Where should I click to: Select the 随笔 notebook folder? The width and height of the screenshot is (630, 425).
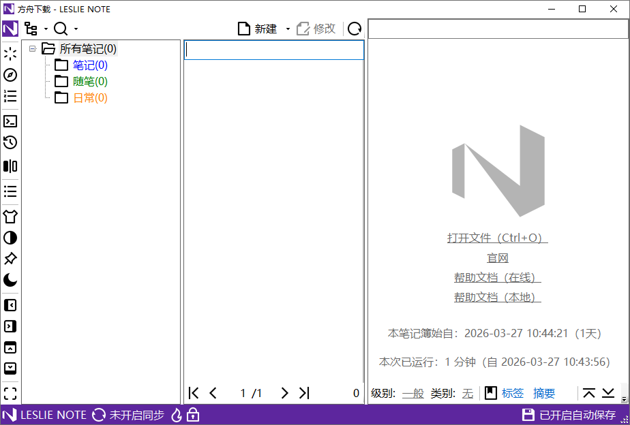coord(89,81)
